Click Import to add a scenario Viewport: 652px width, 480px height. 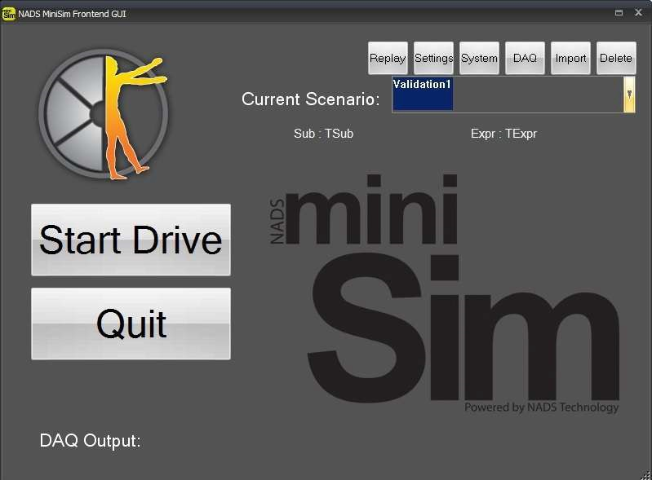[x=570, y=58]
